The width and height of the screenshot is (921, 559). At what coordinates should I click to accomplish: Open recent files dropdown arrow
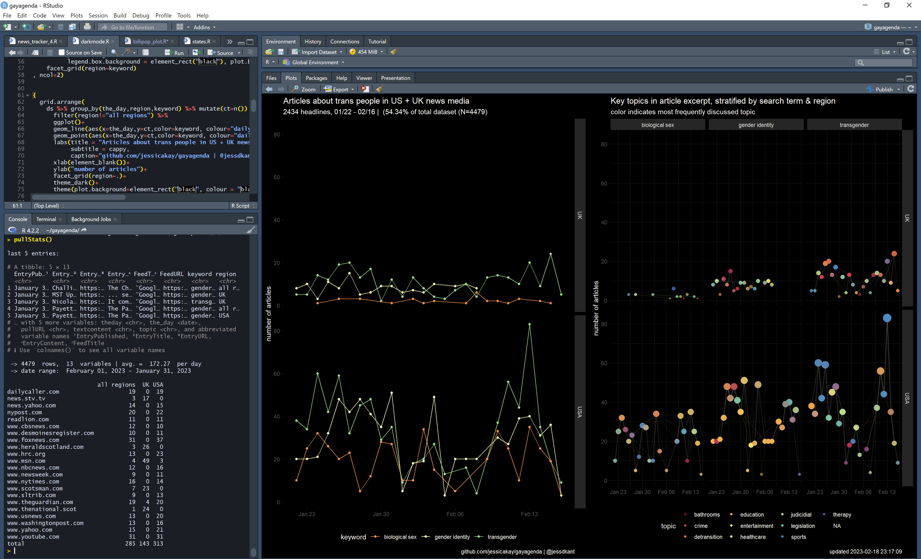tap(49, 27)
